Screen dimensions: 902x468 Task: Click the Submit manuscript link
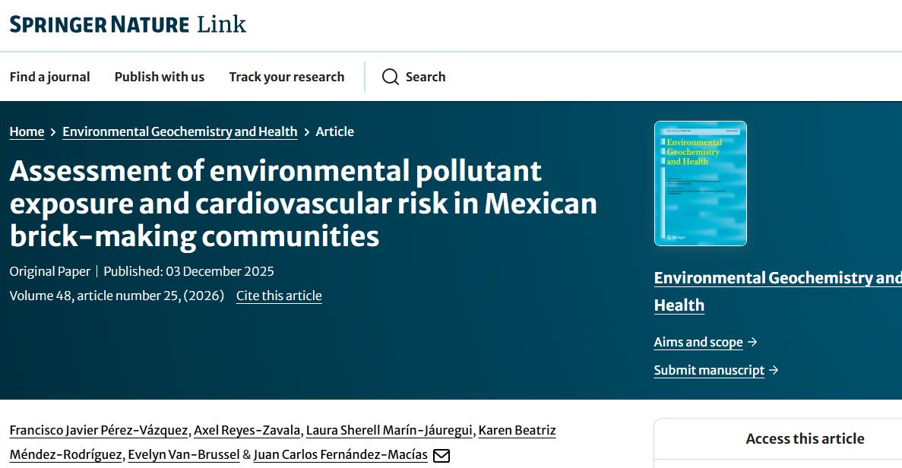click(x=708, y=370)
